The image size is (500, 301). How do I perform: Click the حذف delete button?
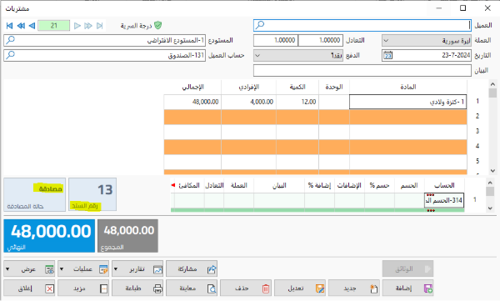[246, 288]
